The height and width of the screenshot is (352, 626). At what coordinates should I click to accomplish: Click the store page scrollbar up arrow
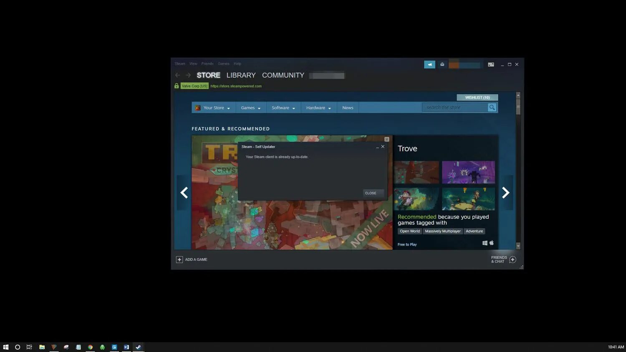coord(518,95)
